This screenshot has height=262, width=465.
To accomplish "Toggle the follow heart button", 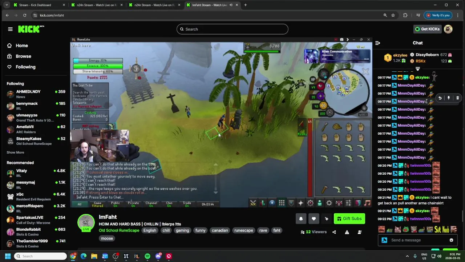I will coord(314,219).
